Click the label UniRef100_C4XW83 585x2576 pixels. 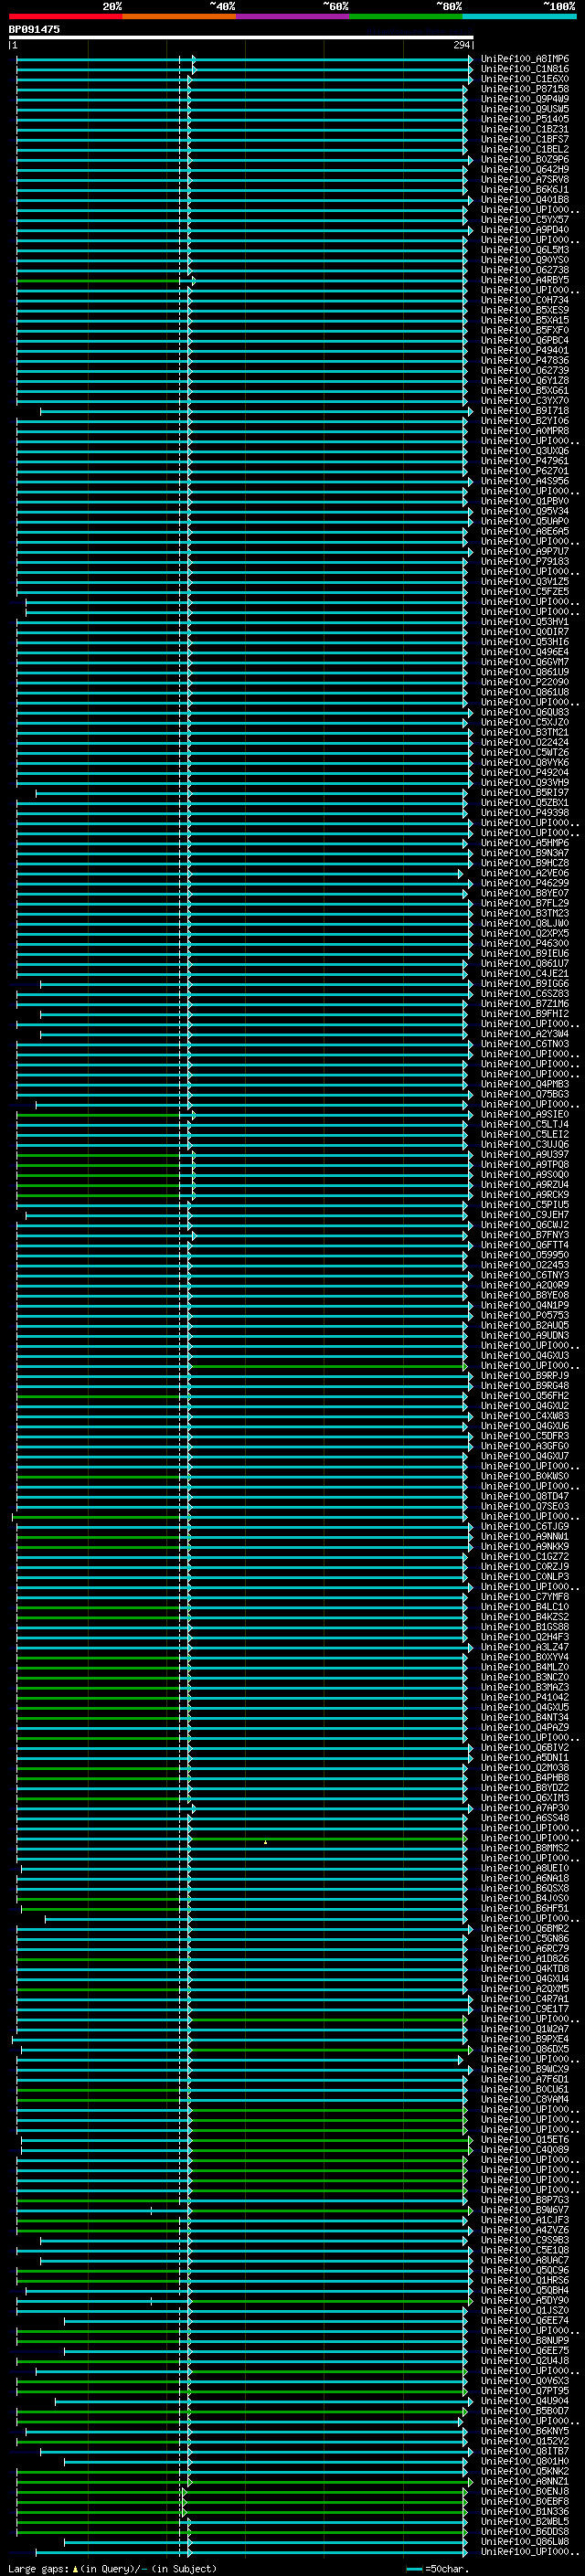point(525,1416)
